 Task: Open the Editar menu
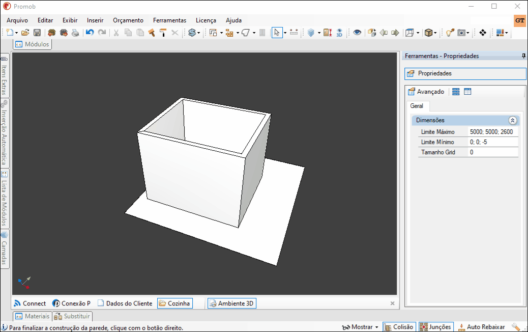click(45, 20)
